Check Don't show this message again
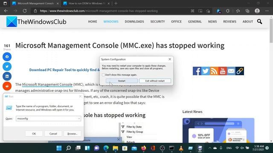This screenshot has width=273, height=153. tap(103, 75)
